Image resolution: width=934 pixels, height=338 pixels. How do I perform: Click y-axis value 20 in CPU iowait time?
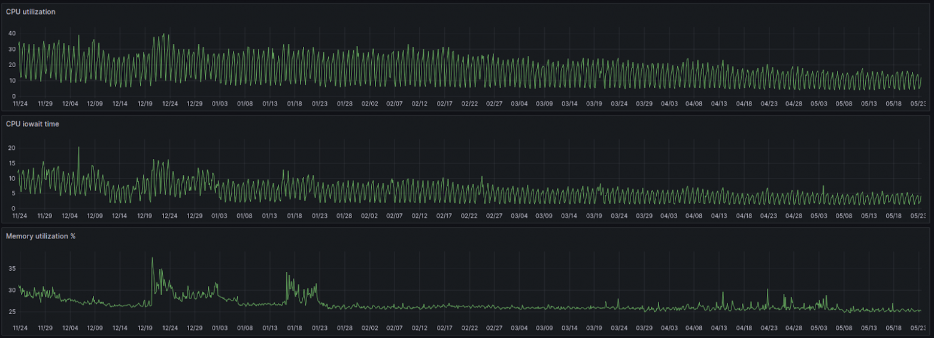(x=11, y=148)
